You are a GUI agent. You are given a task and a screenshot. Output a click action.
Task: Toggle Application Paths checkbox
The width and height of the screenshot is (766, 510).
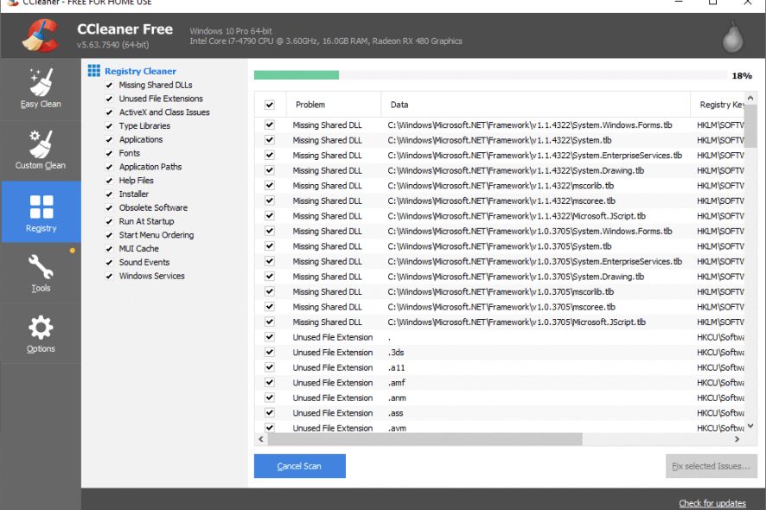point(110,167)
